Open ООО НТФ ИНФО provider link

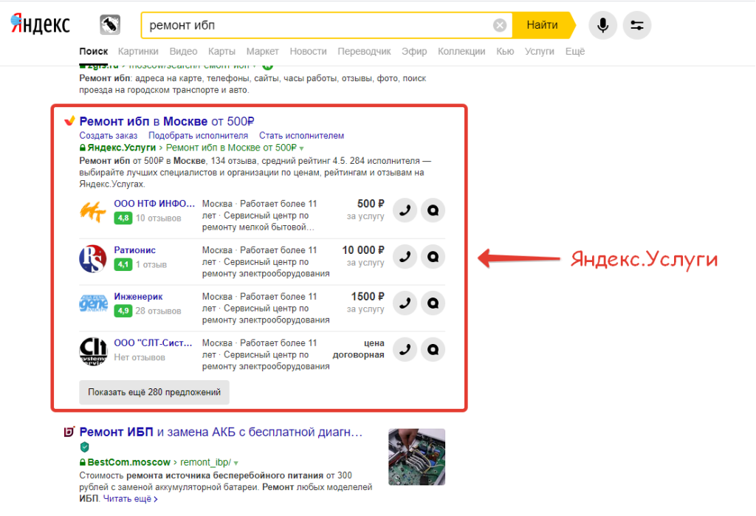[x=154, y=204]
